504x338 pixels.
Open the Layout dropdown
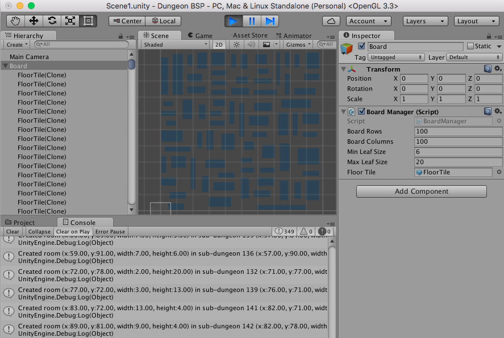pyautogui.click(x=476, y=21)
